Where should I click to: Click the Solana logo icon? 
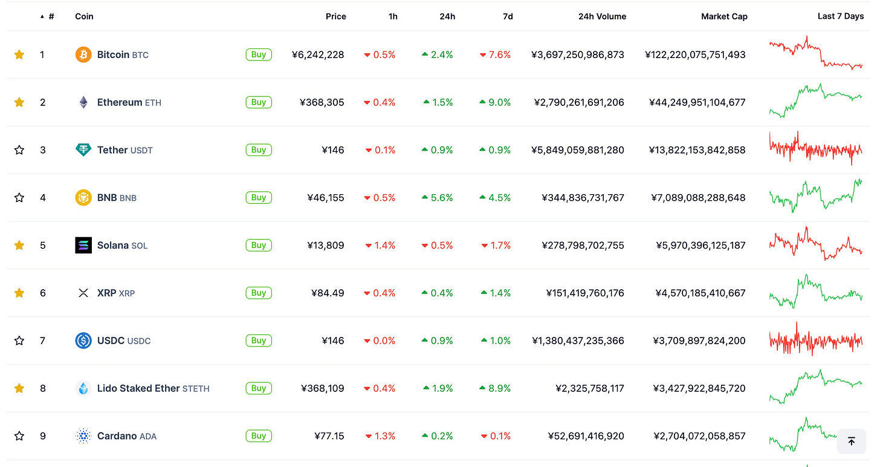pyautogui.click(x=83, y=245)
